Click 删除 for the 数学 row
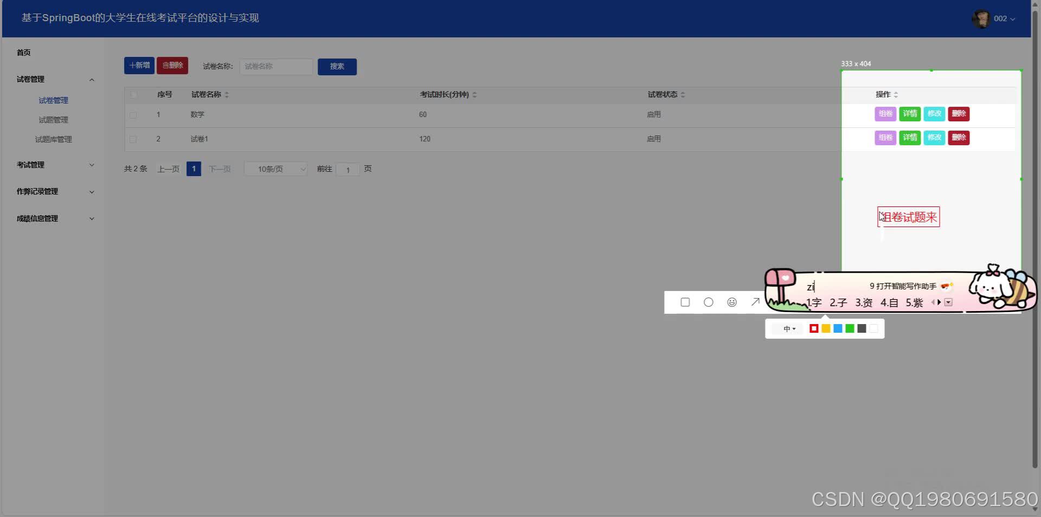This screenshot has width=1041, height=517. click(959, 114)
